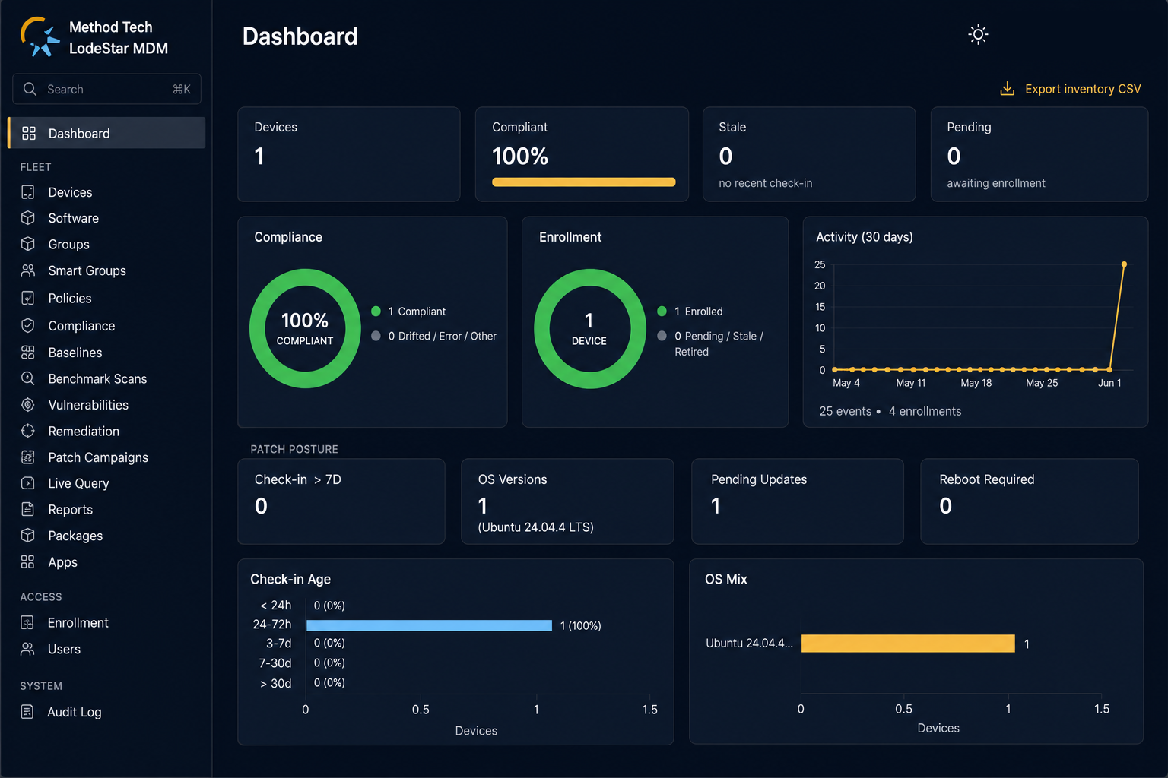The height and width of the screenshot is (778, 1168).
Task: Open the Devices stat card
Action: point(349,154)
